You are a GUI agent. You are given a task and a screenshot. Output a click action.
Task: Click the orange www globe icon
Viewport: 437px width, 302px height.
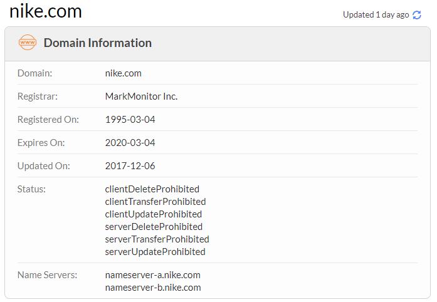click(28, 43)
